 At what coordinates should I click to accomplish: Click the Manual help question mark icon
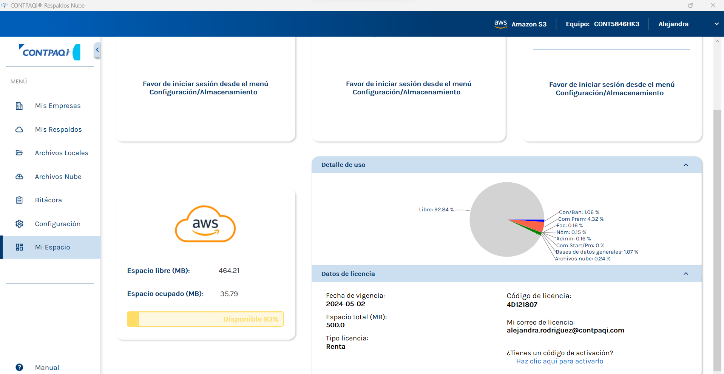[x=19, y=367]
